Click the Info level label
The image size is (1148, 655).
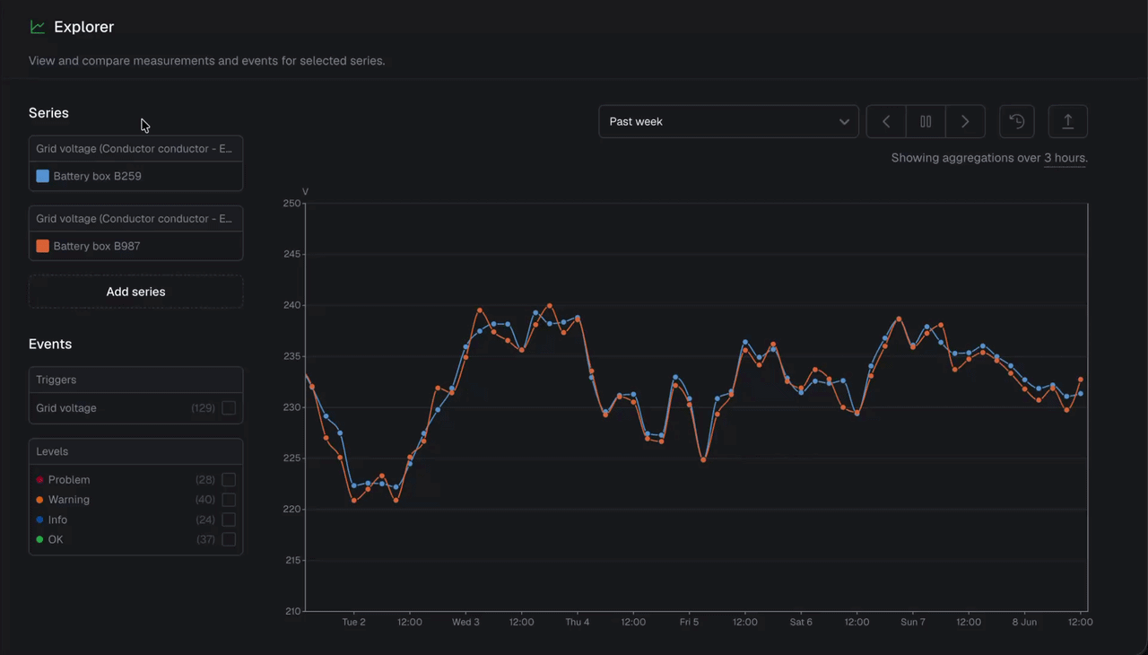(x=57, y=520)
